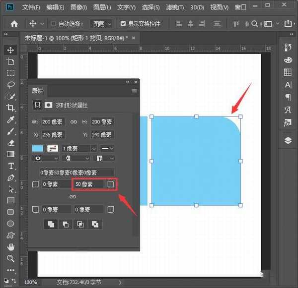Activate the Pen tool

pyautogui.click(x=10, y=177)
